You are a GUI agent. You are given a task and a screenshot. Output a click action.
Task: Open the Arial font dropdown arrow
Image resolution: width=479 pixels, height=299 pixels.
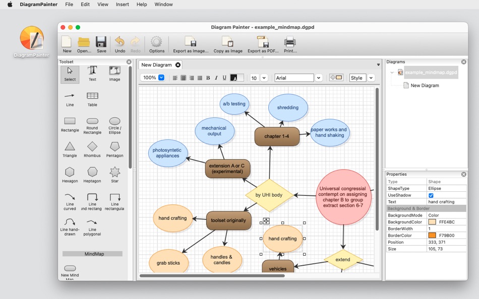click(319, 78)
